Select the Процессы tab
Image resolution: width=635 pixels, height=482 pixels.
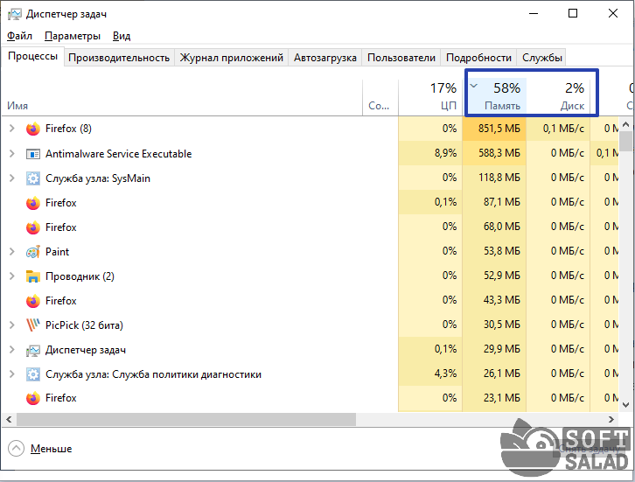click(x=33, y=56)
